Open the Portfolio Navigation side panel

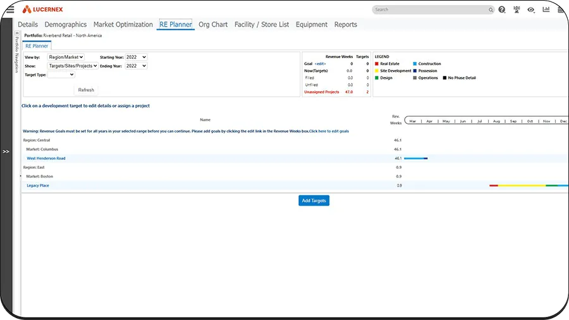[x=16, y=52]
